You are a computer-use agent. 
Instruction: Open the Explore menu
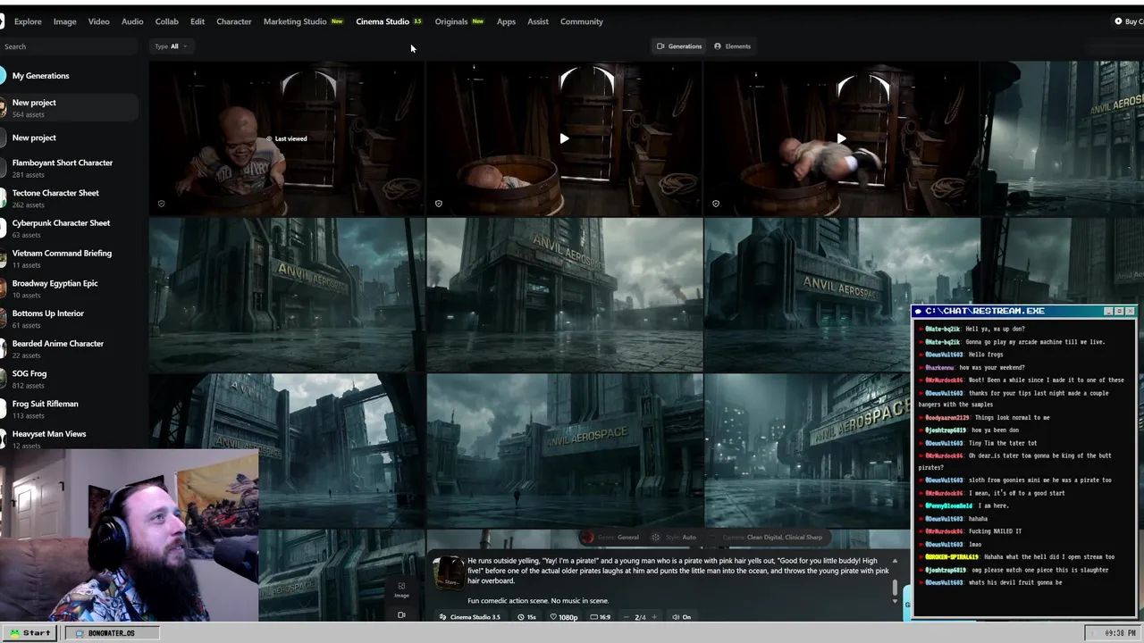[x=28, y=21]
